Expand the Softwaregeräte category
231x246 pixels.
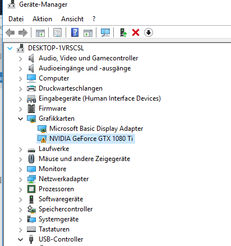coord(20,200)
